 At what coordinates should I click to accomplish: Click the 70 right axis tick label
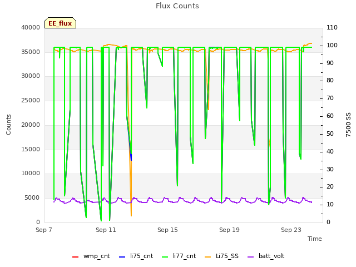click(x=330, y=98)
